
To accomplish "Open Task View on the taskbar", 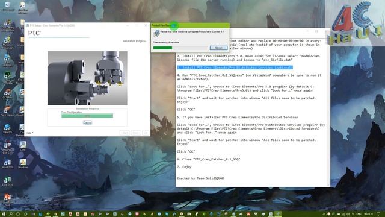I will [18, 214].
